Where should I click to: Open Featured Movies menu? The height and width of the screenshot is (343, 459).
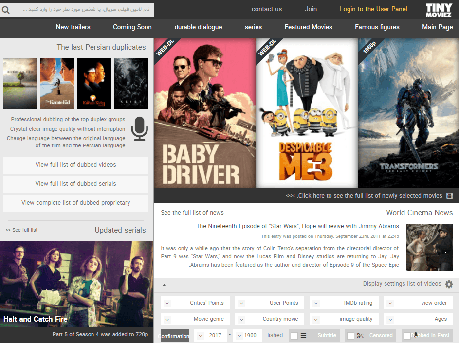308,27
